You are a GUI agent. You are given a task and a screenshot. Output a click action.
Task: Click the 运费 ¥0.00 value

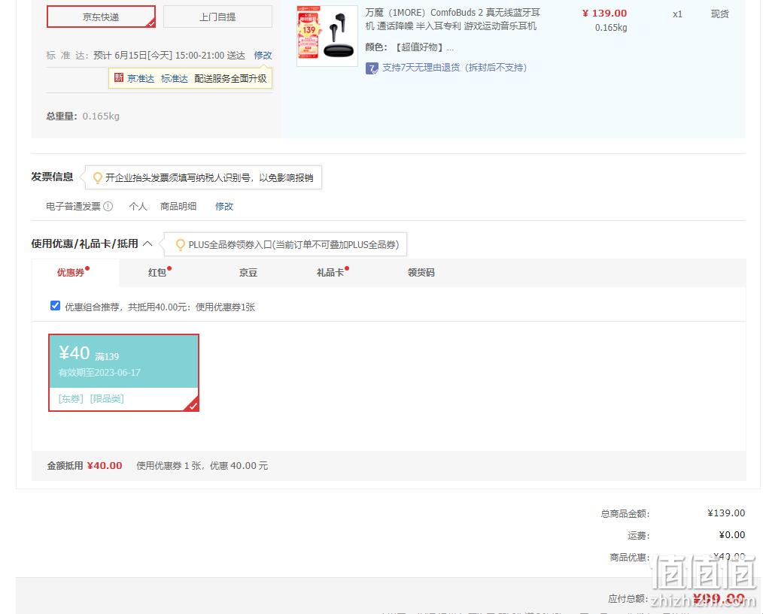[x=732, y=535]
